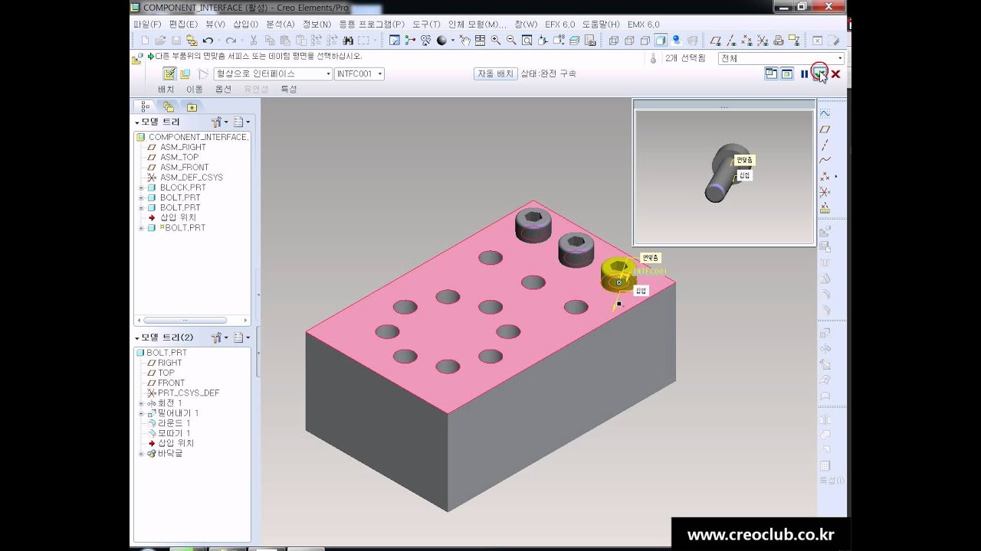Viewport: 981px width, 551px height.
Task: Open the 특성 properties tab
Action: coord(289,90)
